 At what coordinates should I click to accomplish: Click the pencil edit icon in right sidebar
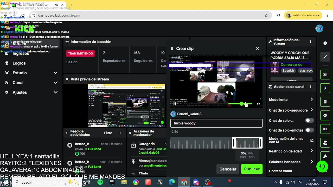[325, 57]
